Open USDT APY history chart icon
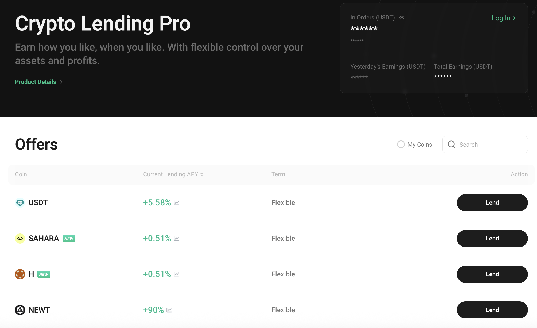 point(176,203)
